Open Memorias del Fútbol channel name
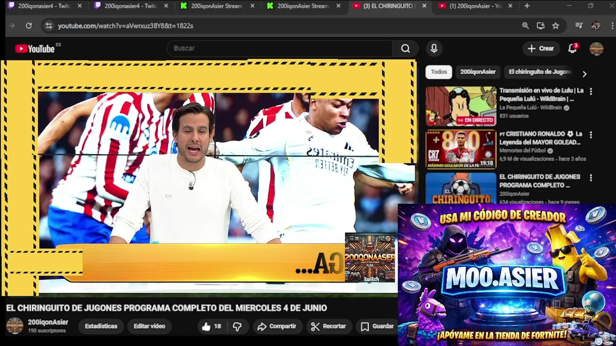This screenshot has height=346, width=616. coord(523,151)
